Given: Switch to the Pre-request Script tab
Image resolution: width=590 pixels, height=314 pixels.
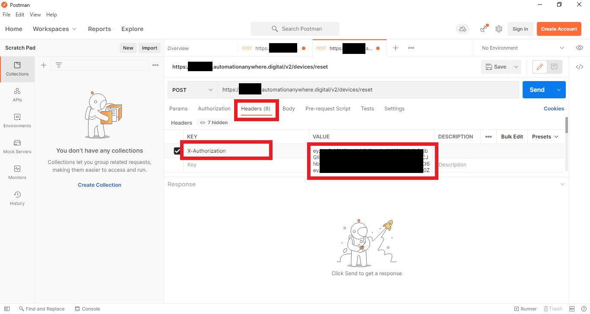Looking at the screenshot, I should pos(328,109).
